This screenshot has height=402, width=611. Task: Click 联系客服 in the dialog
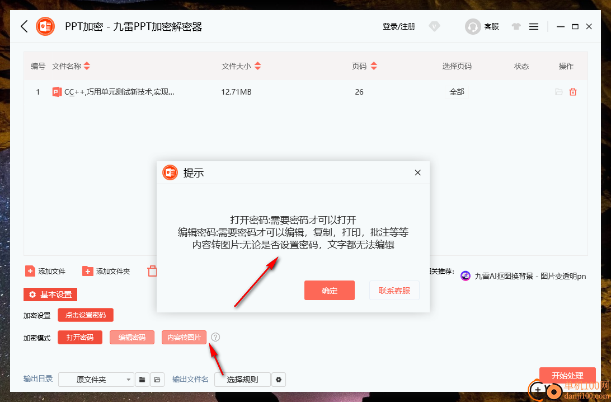394,291
